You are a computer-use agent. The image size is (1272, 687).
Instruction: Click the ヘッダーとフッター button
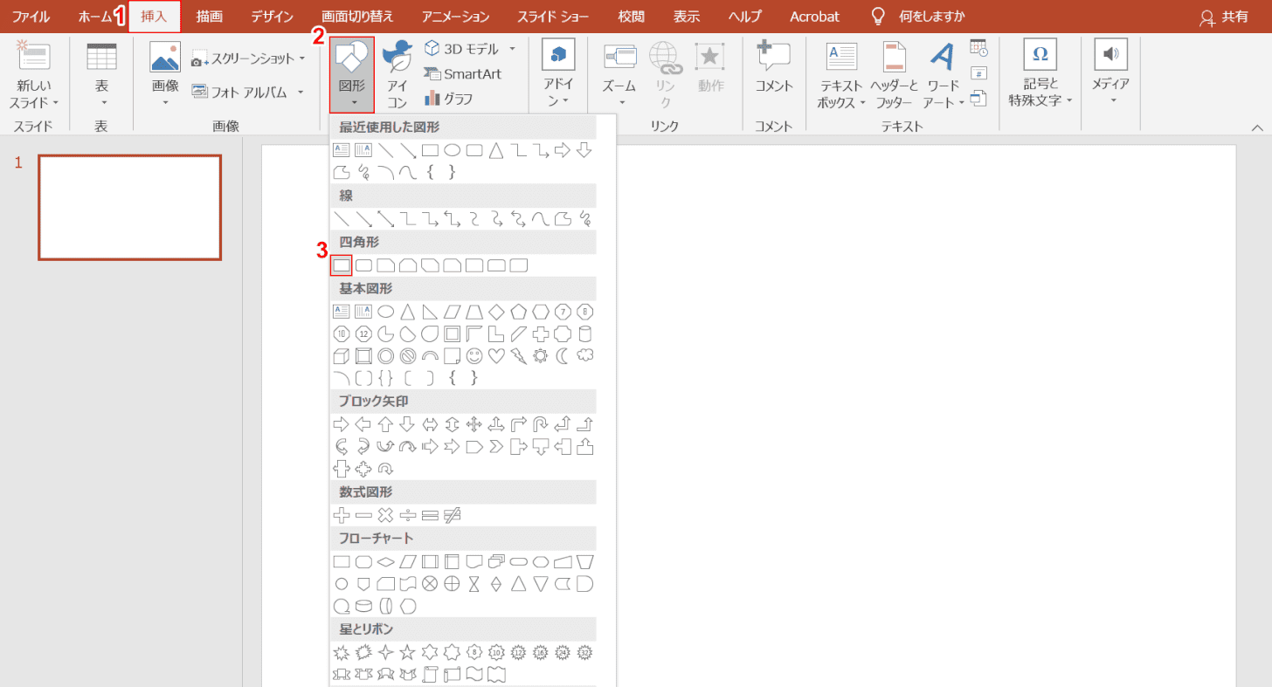[894, 74]
